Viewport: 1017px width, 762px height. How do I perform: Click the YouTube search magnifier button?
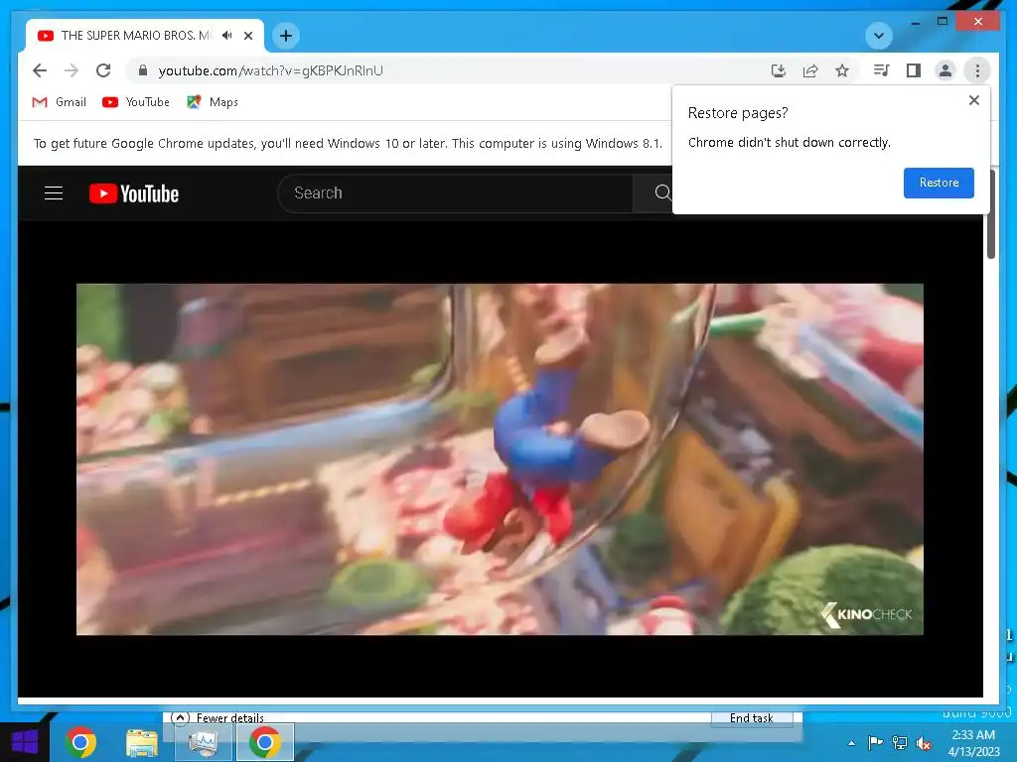coord(660,193)
